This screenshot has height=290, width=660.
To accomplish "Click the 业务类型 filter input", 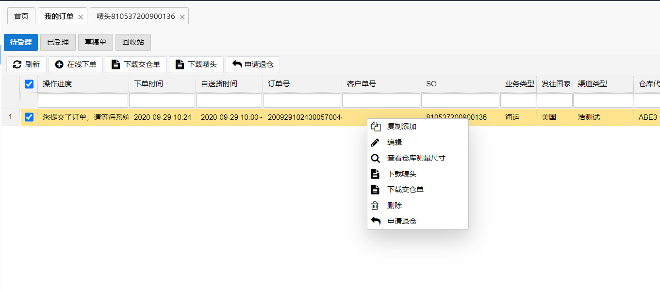I will click(518, 100).
